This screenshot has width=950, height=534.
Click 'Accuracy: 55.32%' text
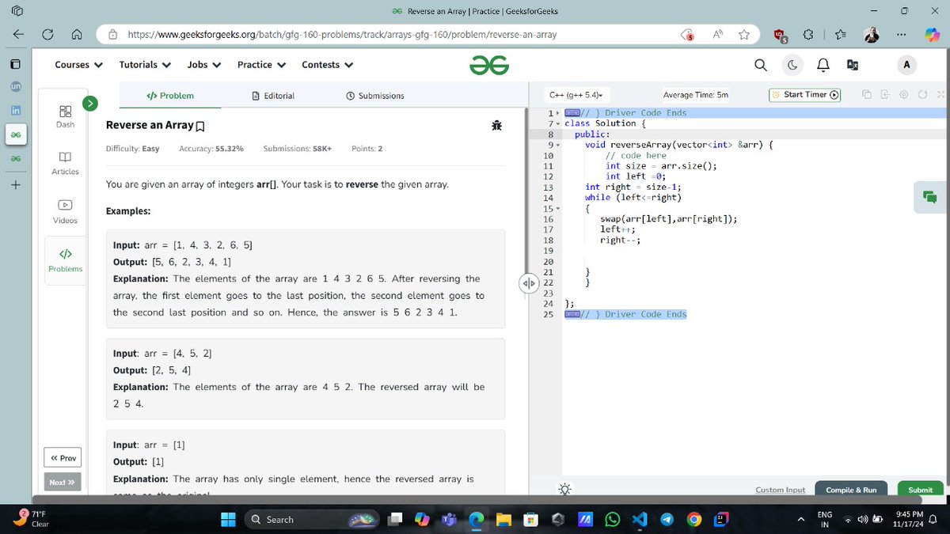pos(211,149)
